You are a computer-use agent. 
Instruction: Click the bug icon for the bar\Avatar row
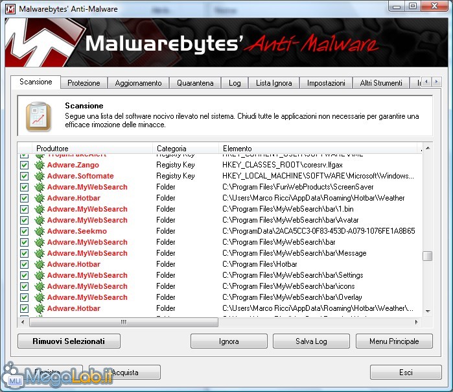click(x=40, y=220)
